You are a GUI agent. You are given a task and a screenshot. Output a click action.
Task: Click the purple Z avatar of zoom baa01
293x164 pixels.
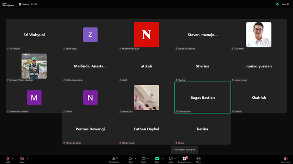point(90,35)
